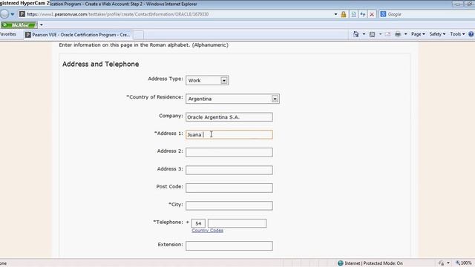
Task: Click the Internet zone globe icon
Action: [x=341, y=263]
